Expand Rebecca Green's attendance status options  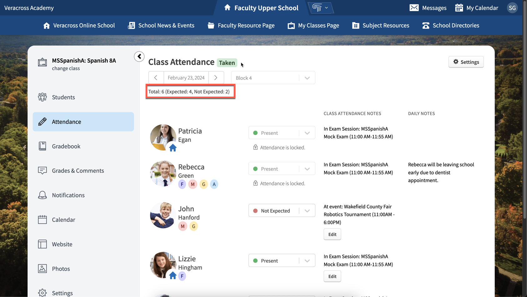(307, 169)
